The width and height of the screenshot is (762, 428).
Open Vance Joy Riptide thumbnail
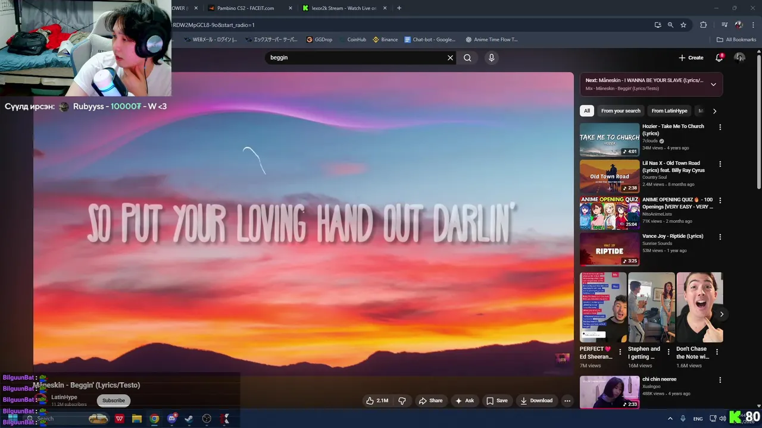(x=610, y=249)
